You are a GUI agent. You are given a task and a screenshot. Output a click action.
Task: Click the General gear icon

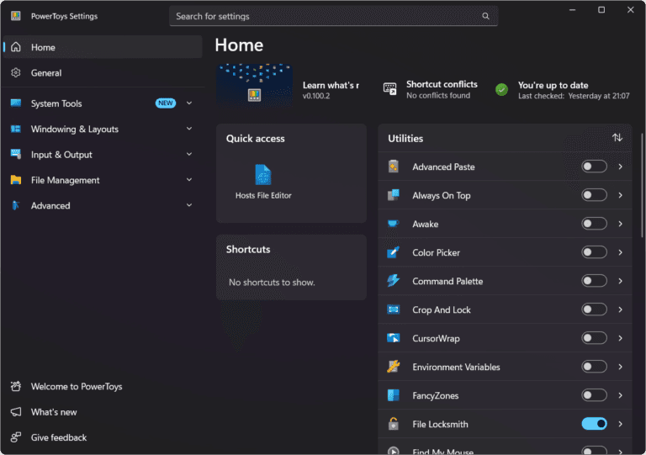pos(16,72)
